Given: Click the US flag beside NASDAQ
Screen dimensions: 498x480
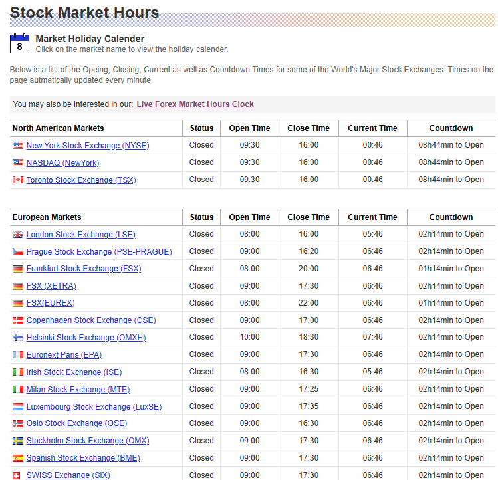Looking at the screenshot, I should pyautogui.click(x=18, y=163).
